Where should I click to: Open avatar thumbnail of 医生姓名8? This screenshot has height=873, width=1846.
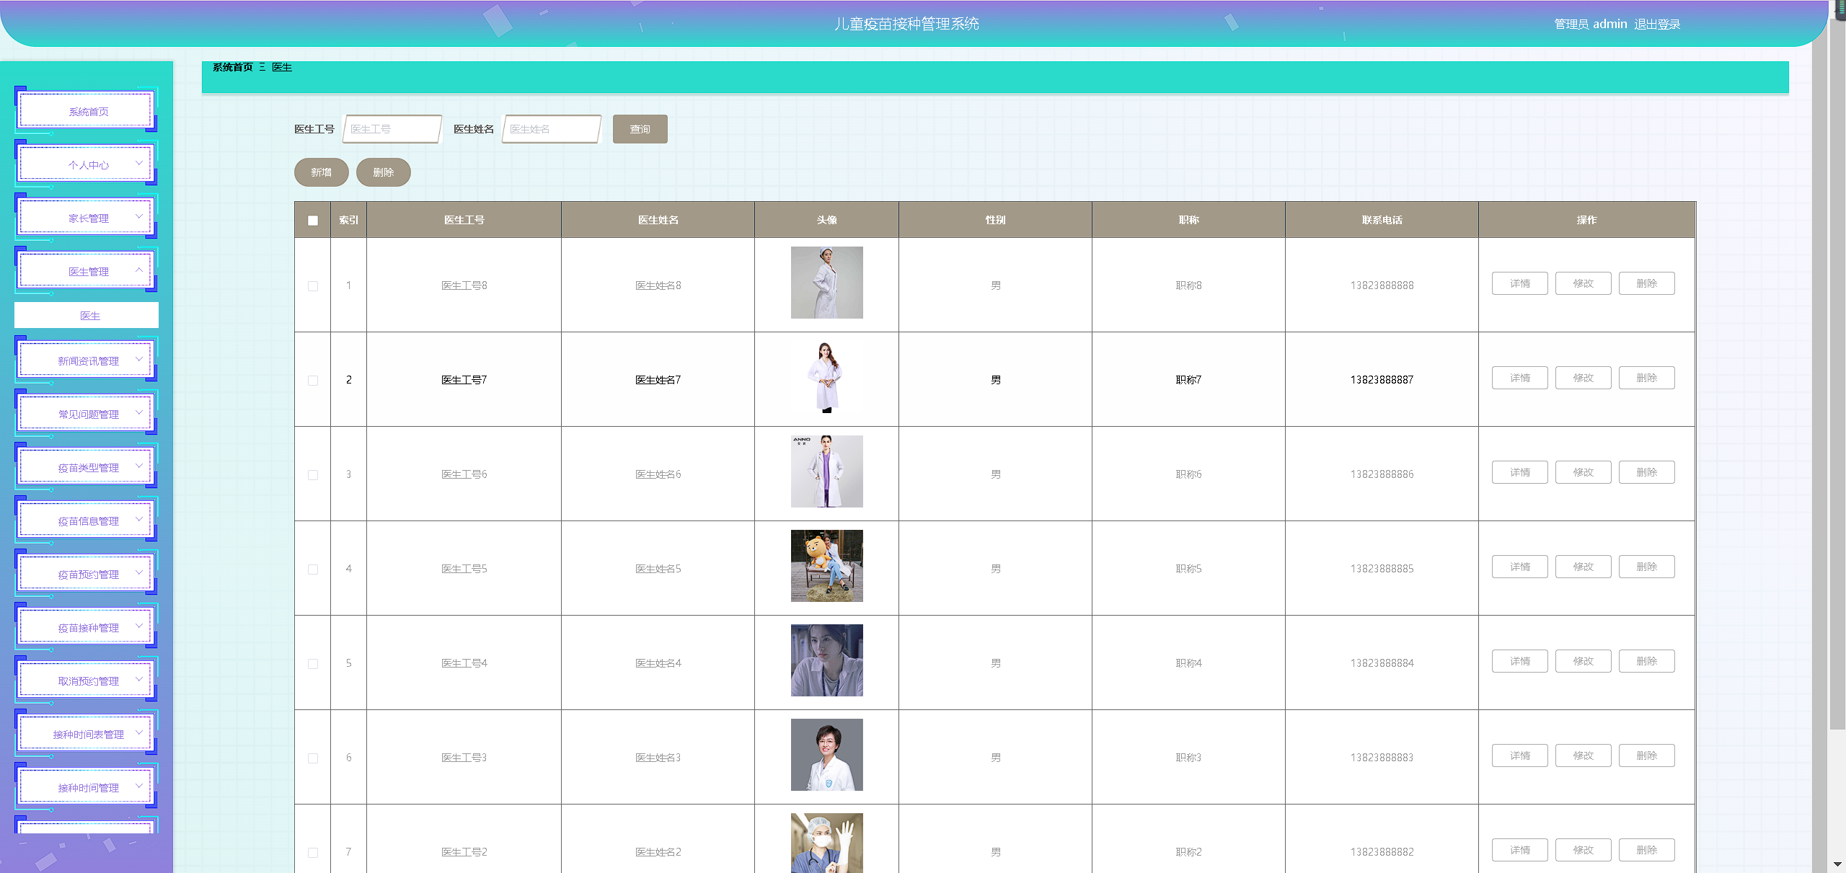[x=826, y=283]
